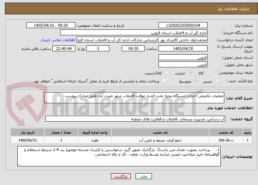Click the واحد اندازه گیری column header

click(95, 132)
